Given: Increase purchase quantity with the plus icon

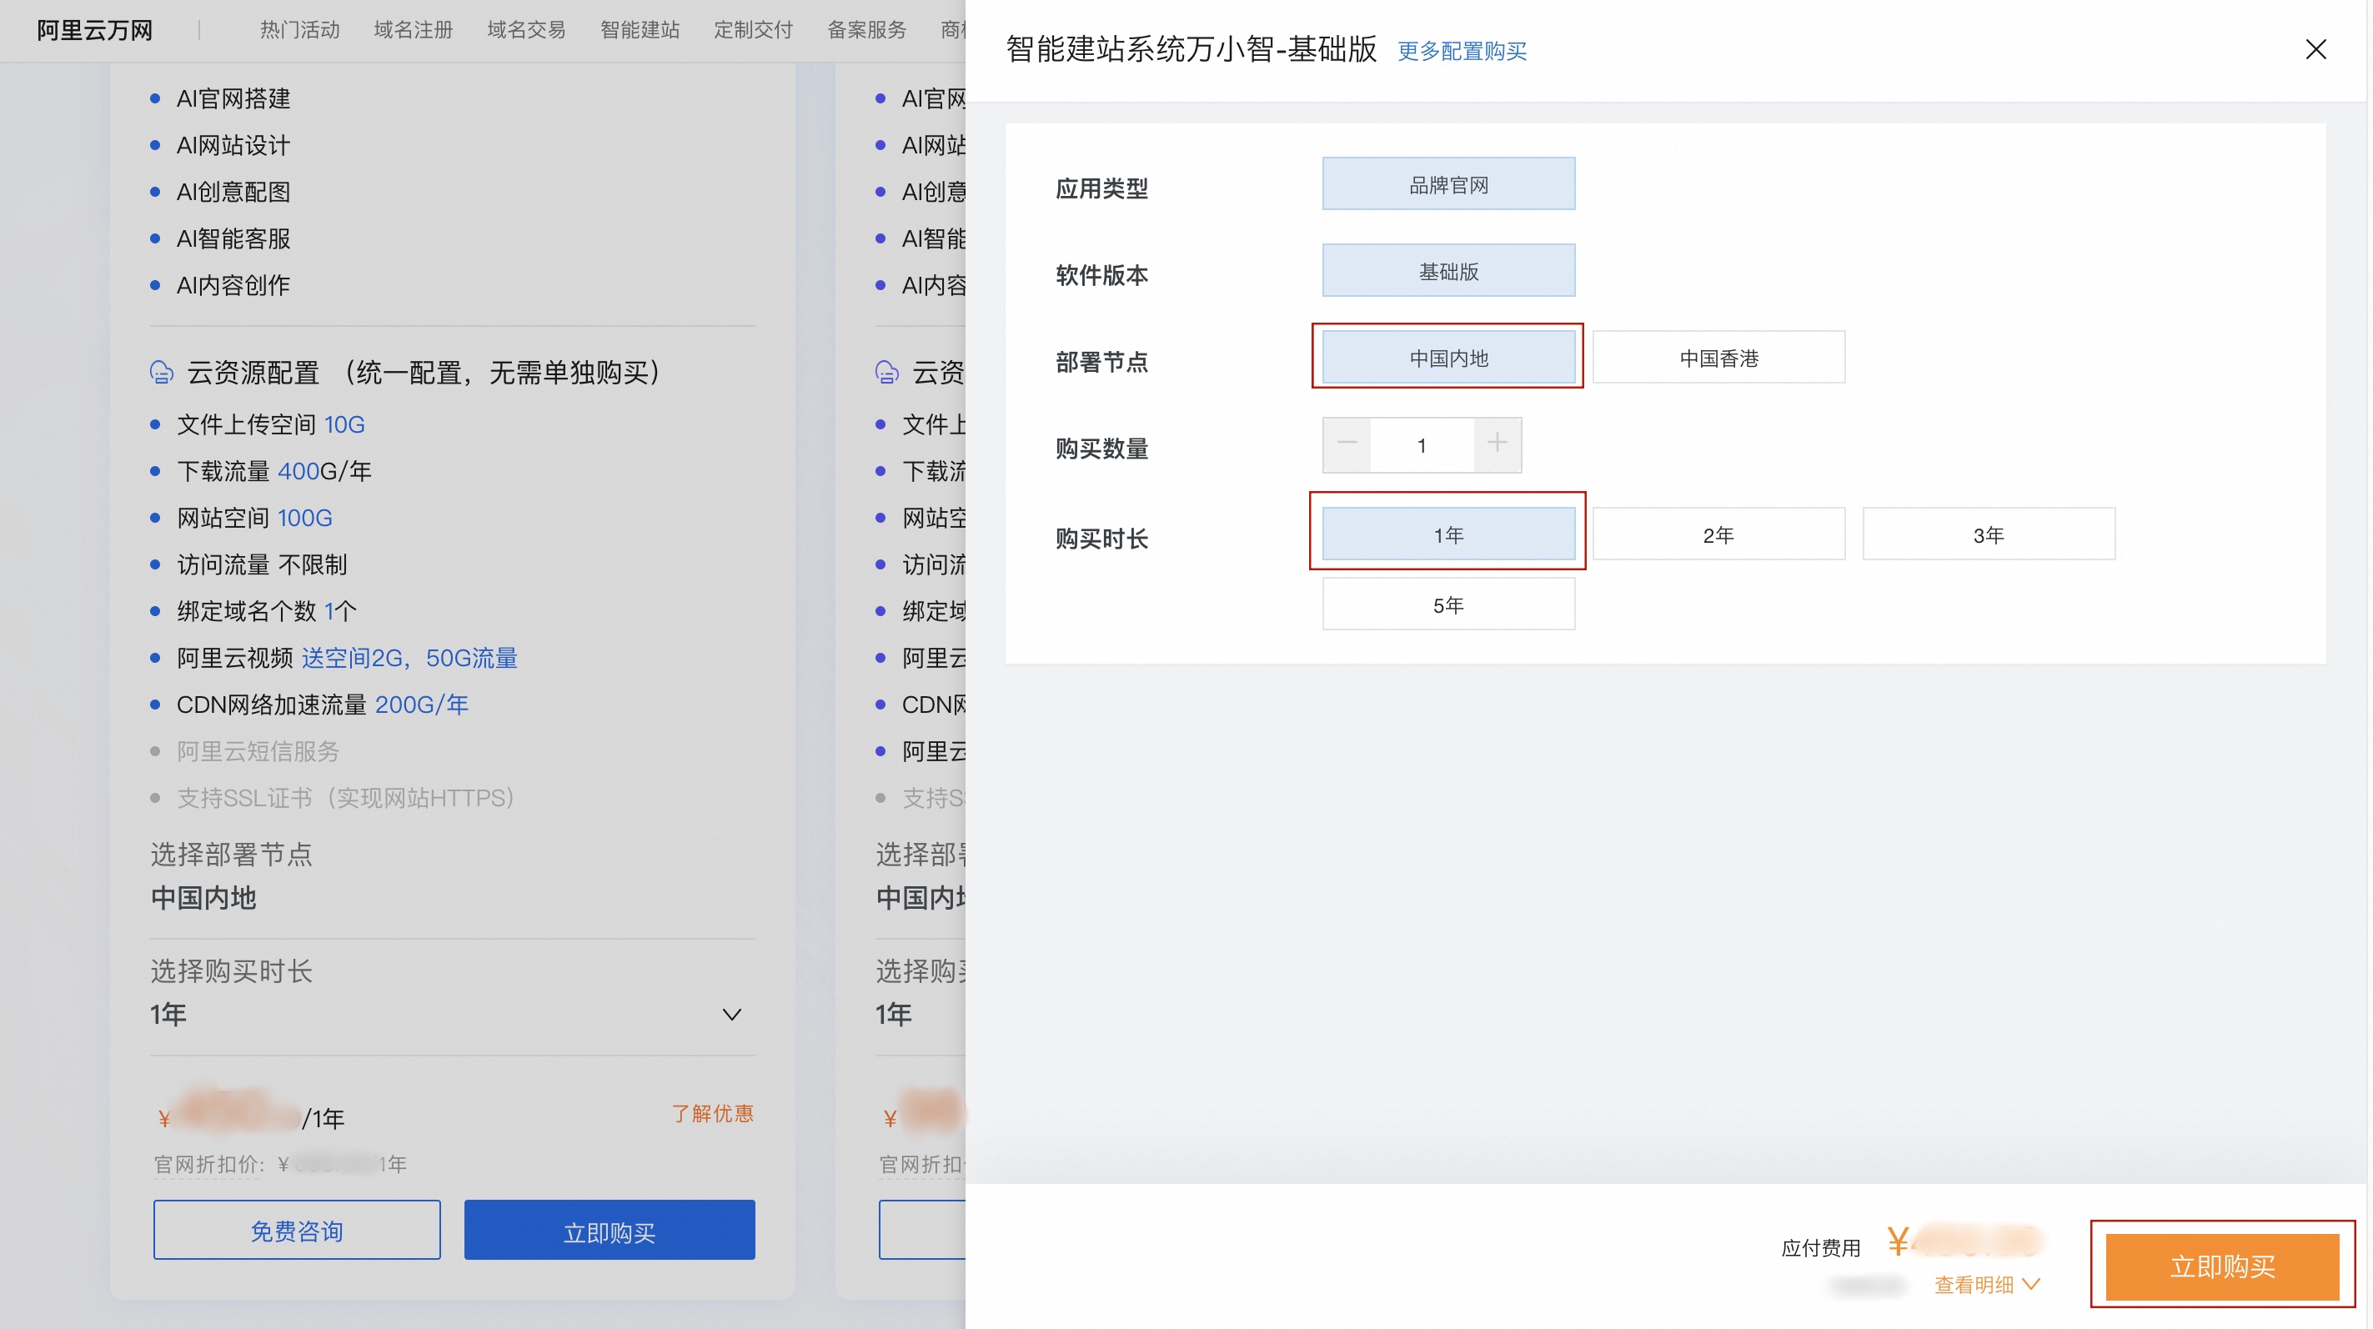Looking at the screenshot, I should pos(1497,445).
